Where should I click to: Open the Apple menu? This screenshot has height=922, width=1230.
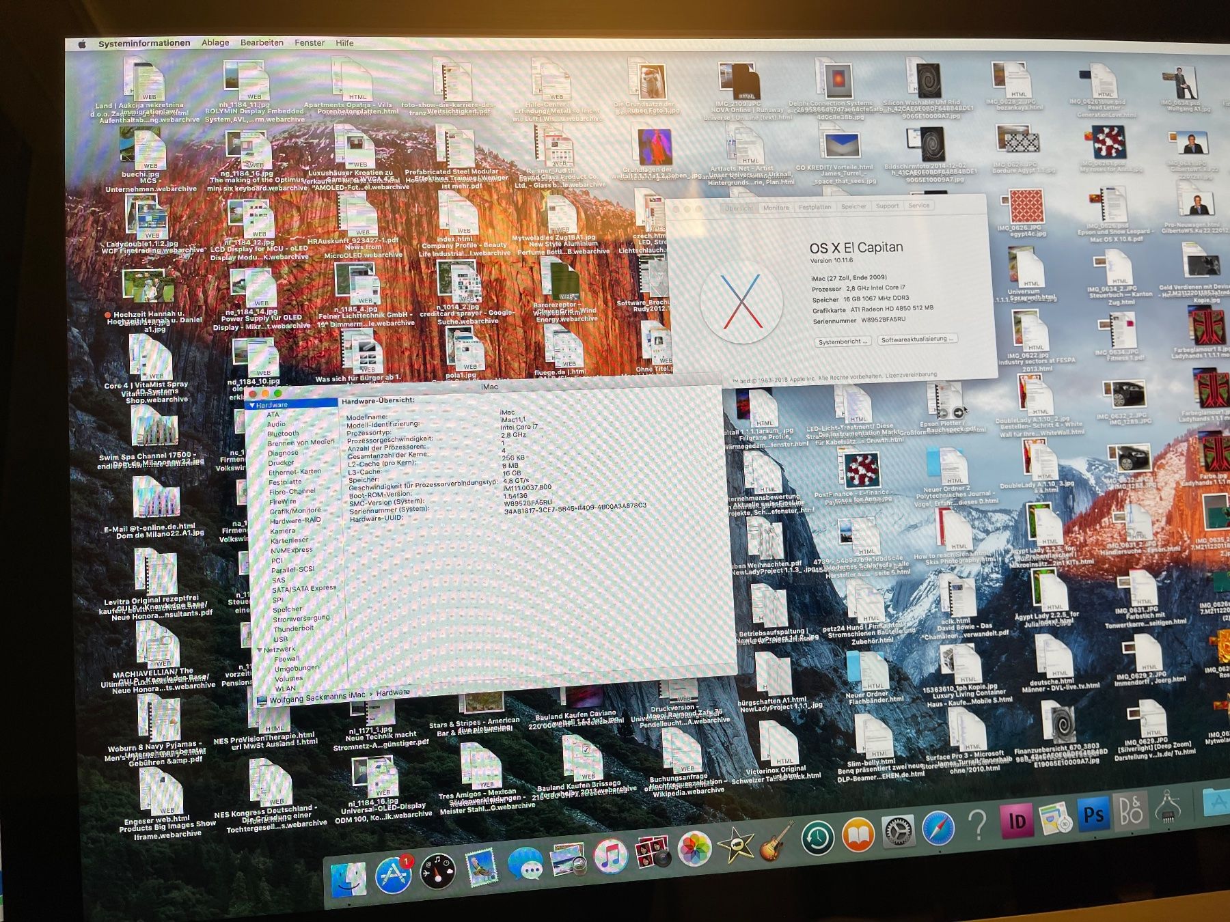[x=82, y=44]
